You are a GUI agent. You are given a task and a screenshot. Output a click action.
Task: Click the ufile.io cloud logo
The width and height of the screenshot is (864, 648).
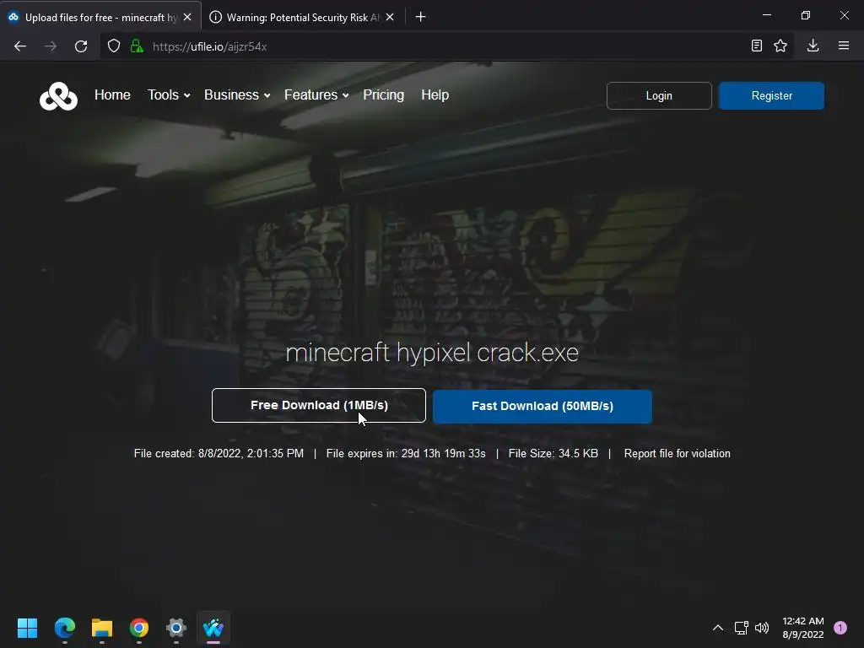(x=58, y=96)
